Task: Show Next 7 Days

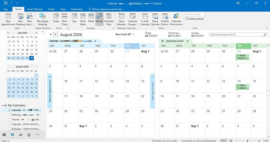Action: pos(64,19)
